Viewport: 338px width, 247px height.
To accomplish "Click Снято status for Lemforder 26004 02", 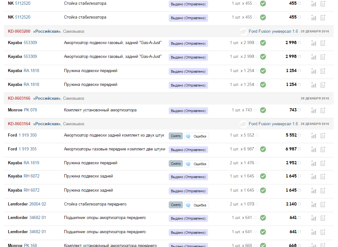I will (176, 205).
